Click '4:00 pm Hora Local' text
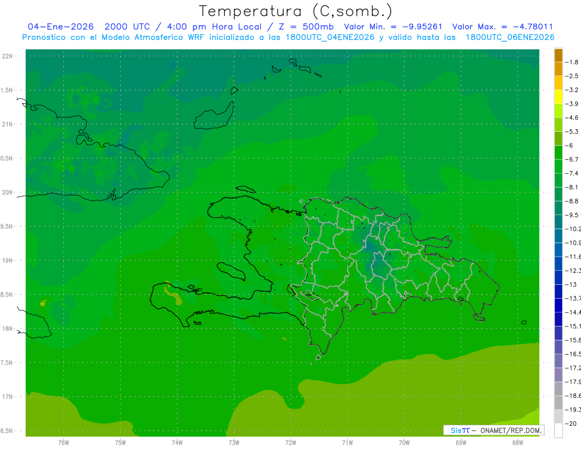 pos(214,27)
